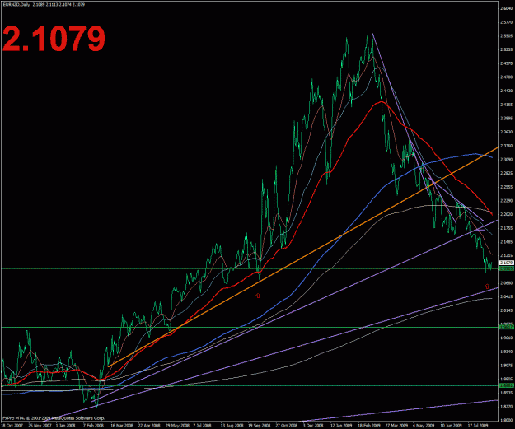Select the red arrow marker under the July 2009 price
Image resolution: width=515 pixels, height=429 pixels.
coord(487,287)
